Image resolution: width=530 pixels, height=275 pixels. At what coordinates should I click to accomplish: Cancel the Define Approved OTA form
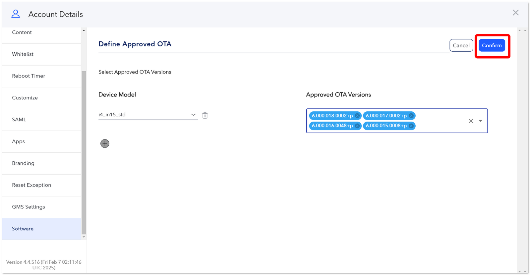pos(461,45)
